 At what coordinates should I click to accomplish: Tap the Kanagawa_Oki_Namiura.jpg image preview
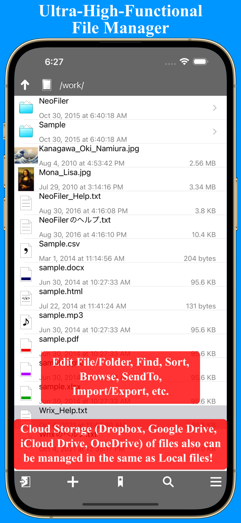[26, 155]
